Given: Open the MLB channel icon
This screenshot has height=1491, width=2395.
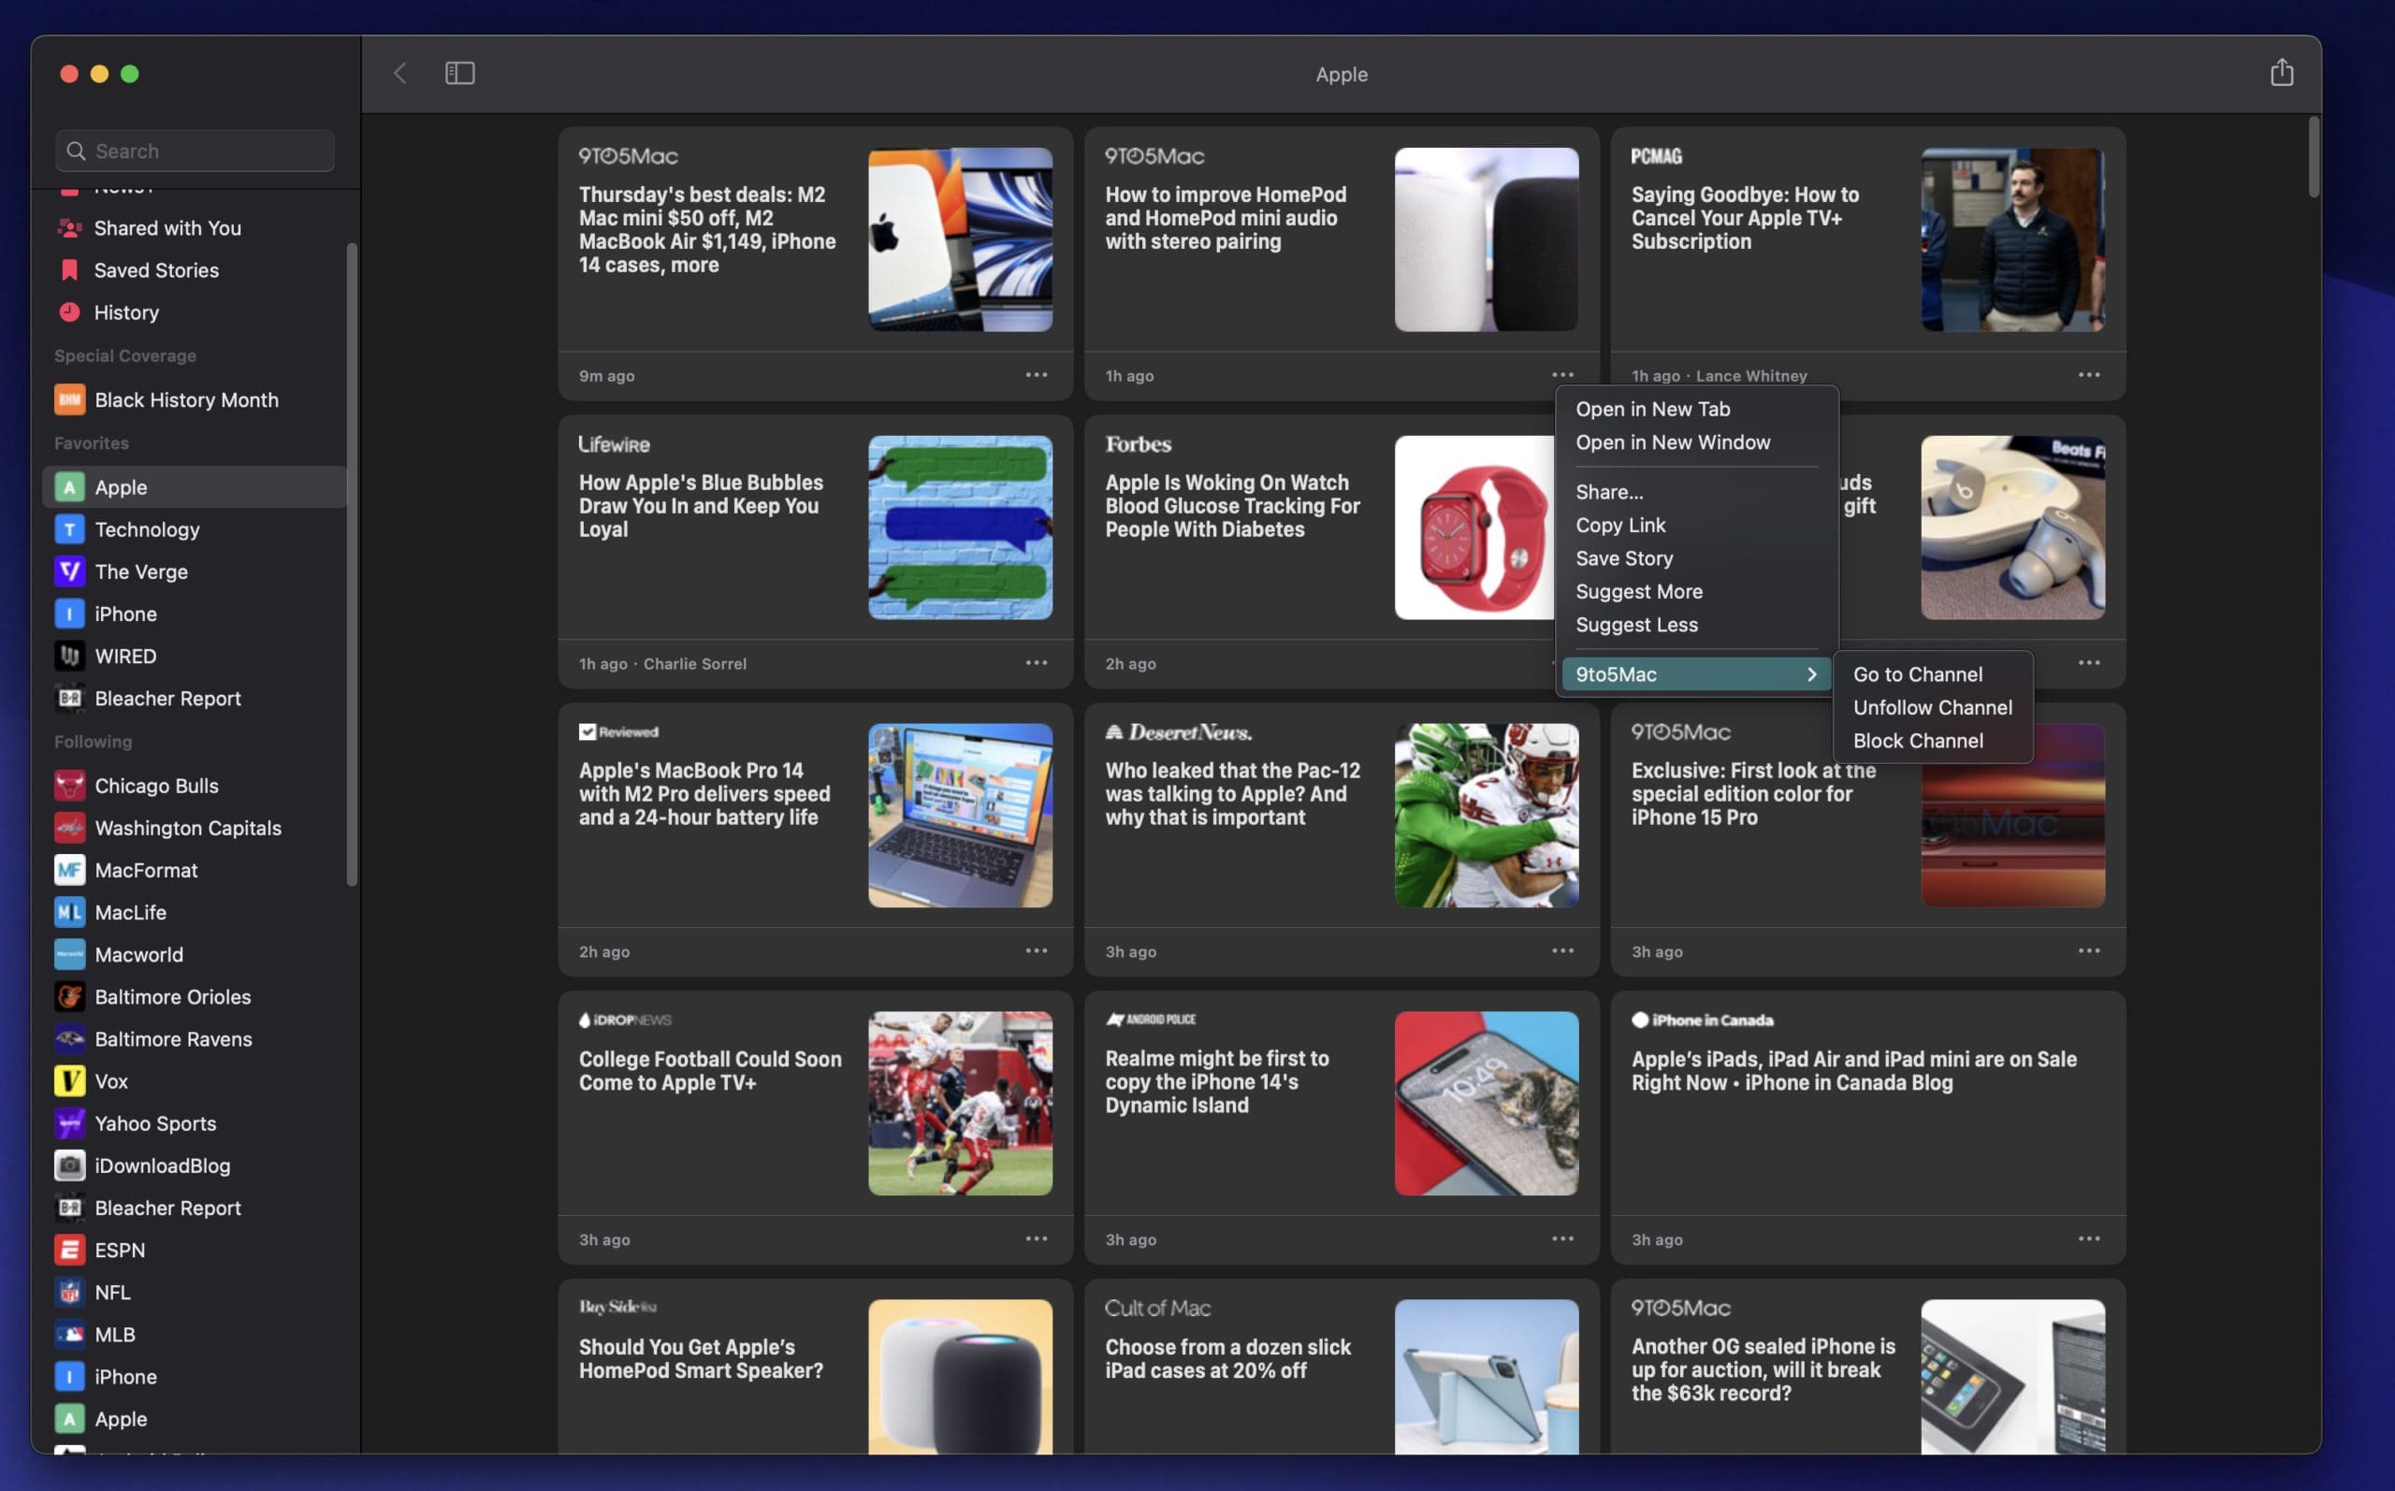Looking at the screenshot, I should click(x=69, y=1334).
